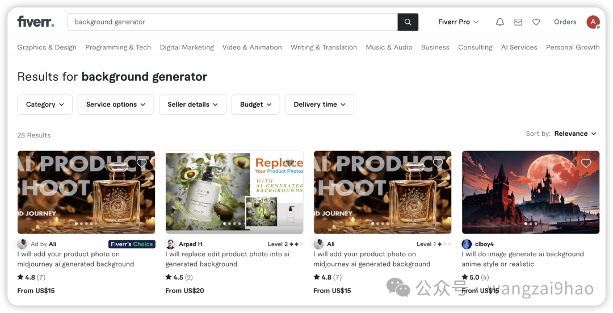
Task: Open the Delivery time filter
Action: [320, 105]
